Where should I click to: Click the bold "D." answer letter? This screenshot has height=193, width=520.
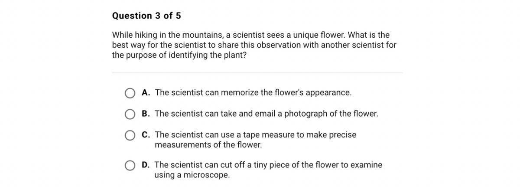click(146, 165)
